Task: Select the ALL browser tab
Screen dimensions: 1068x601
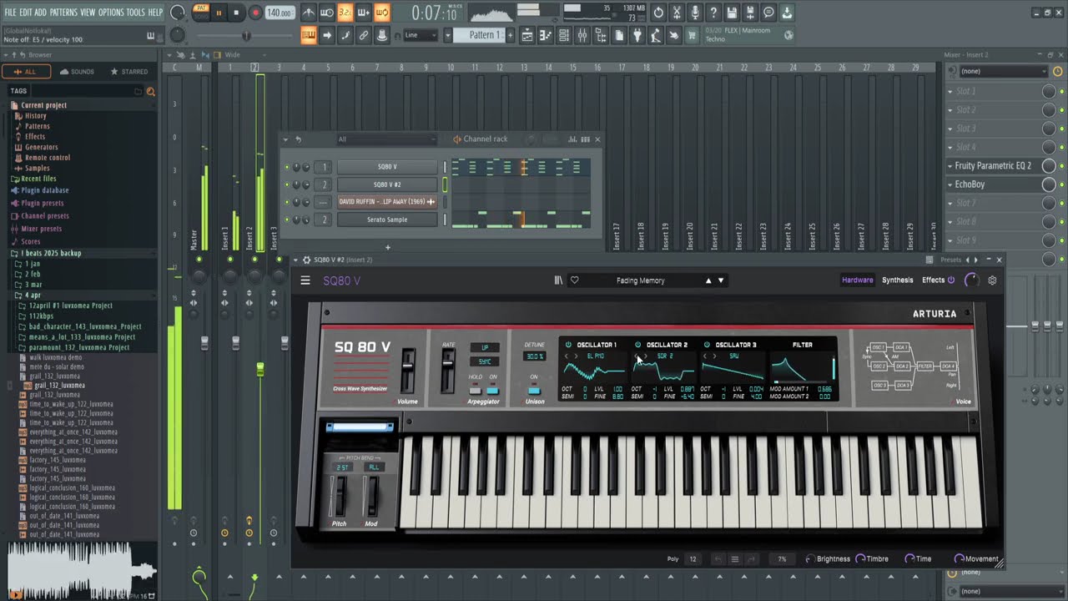Action: coord(26,72)
